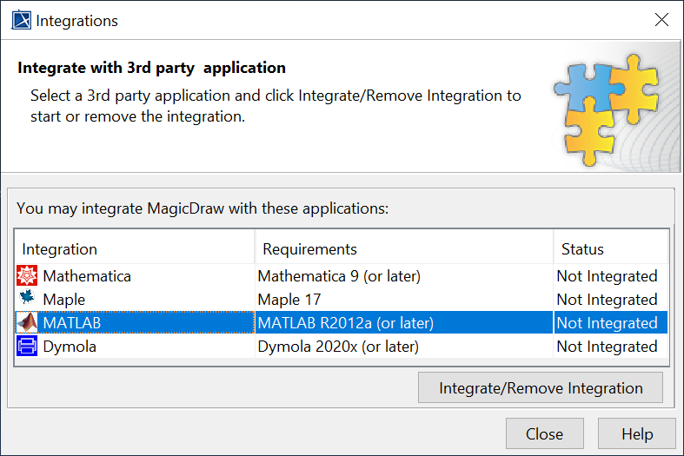Click the Maple 17 requirement cell
684x456 pixels.
tap(289, 300)
